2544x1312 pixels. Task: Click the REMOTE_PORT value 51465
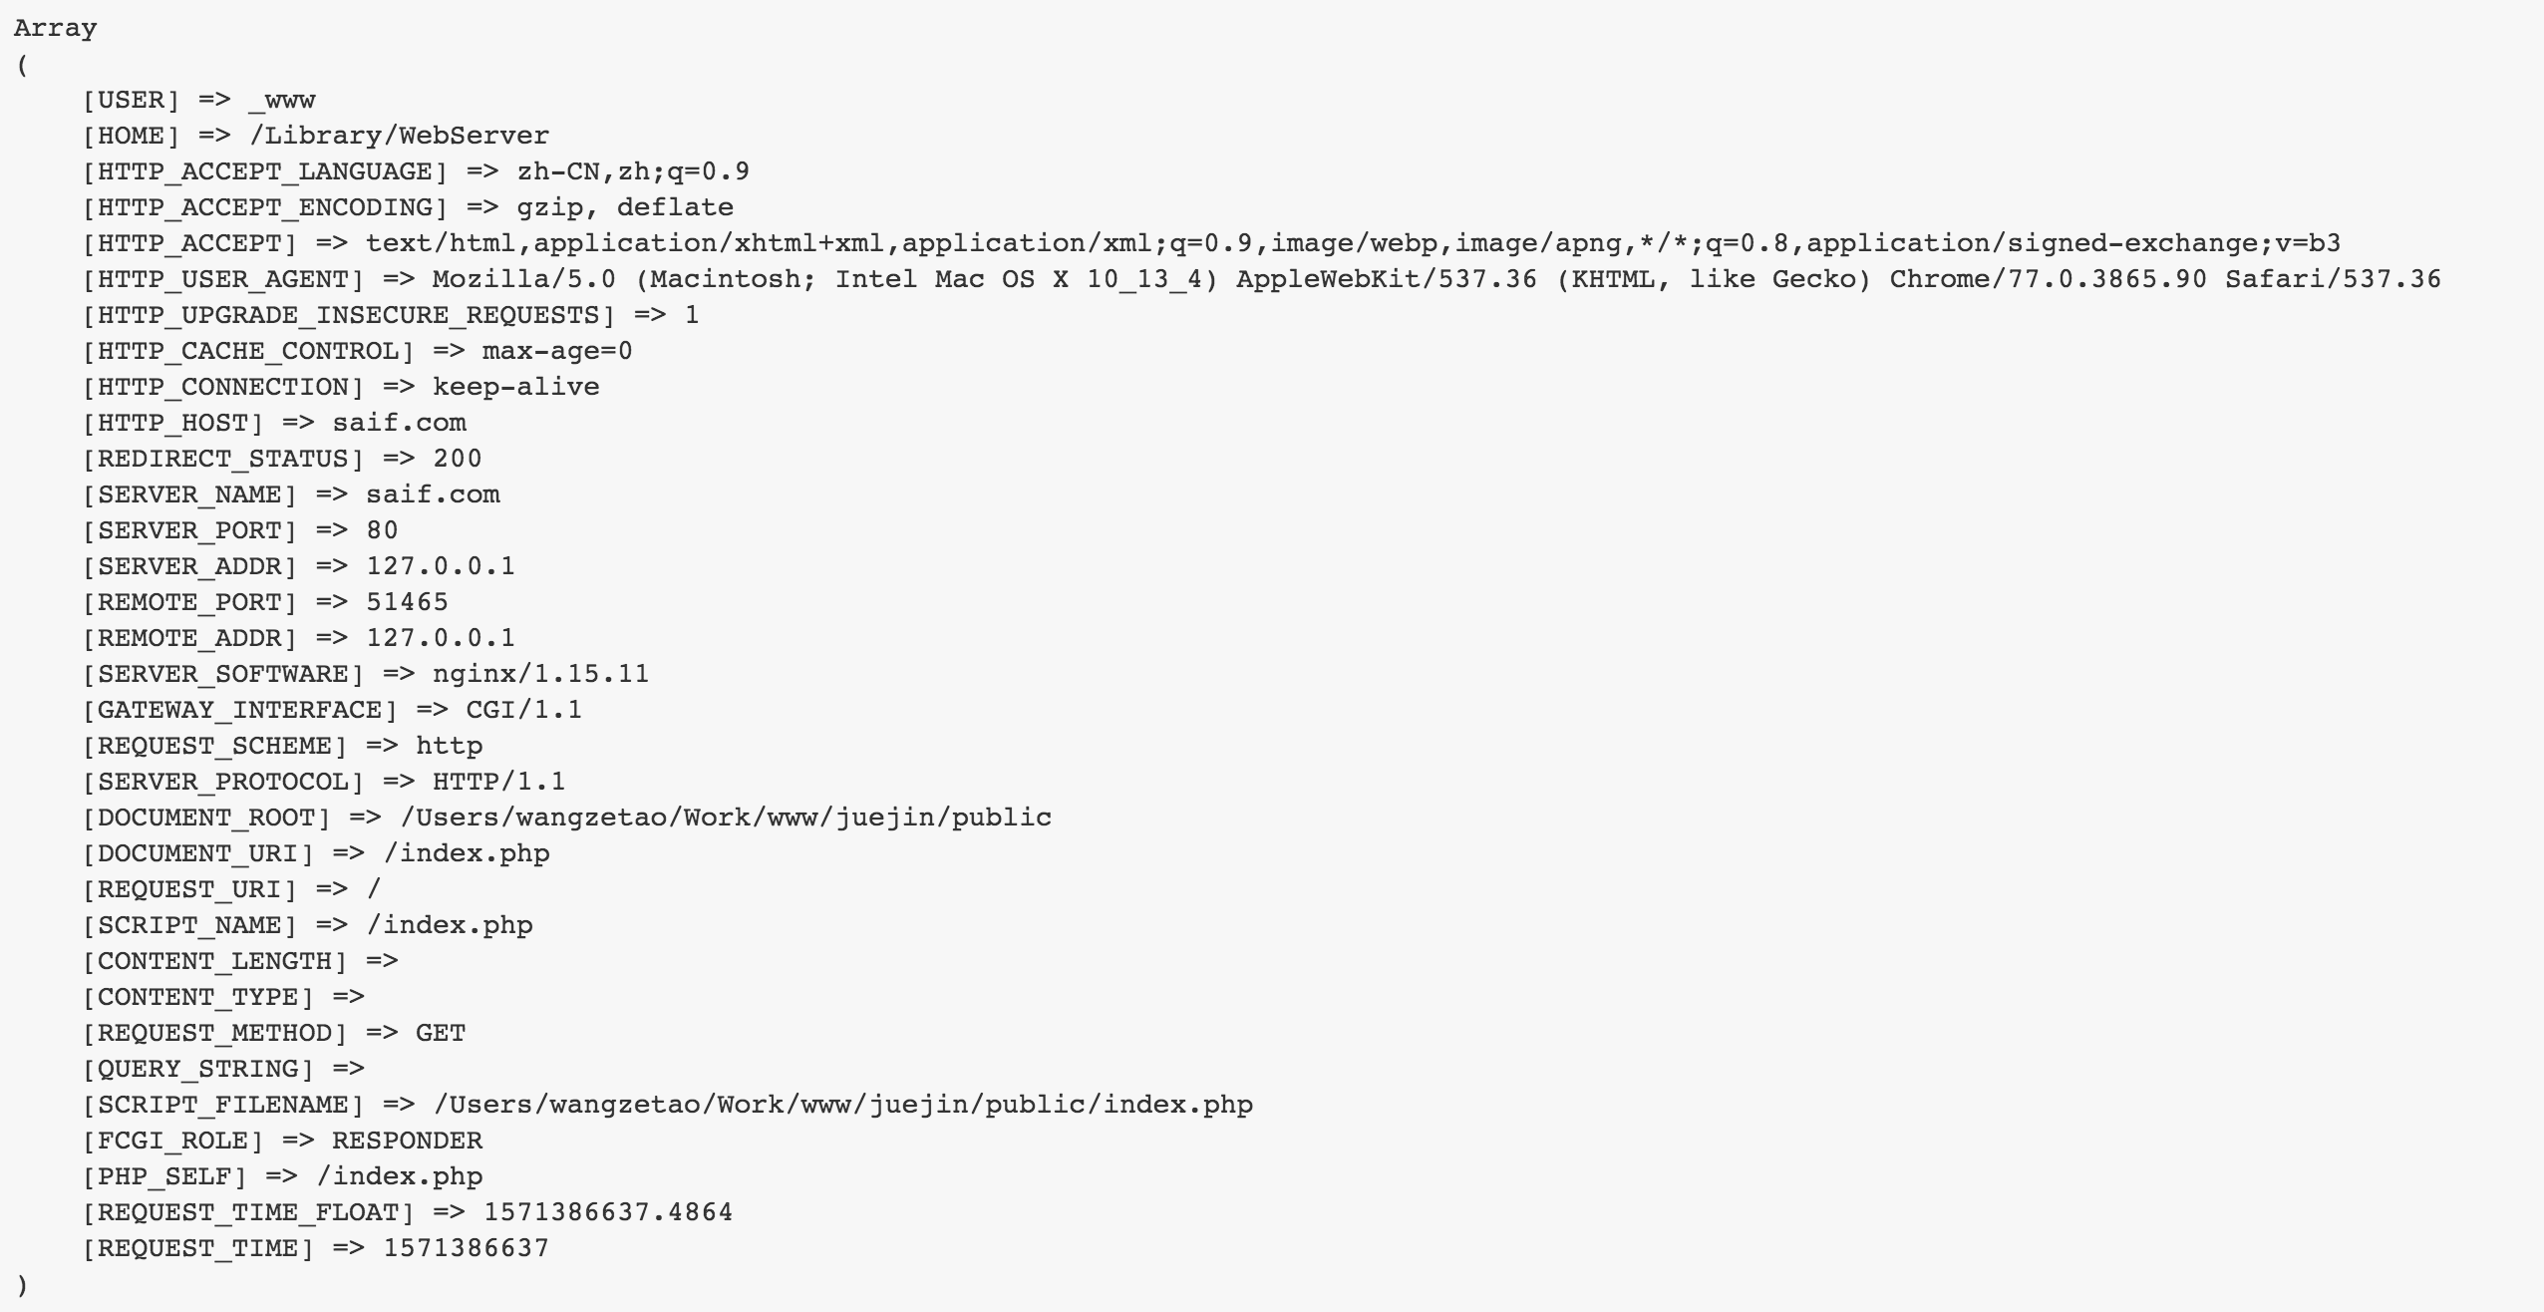408,602
